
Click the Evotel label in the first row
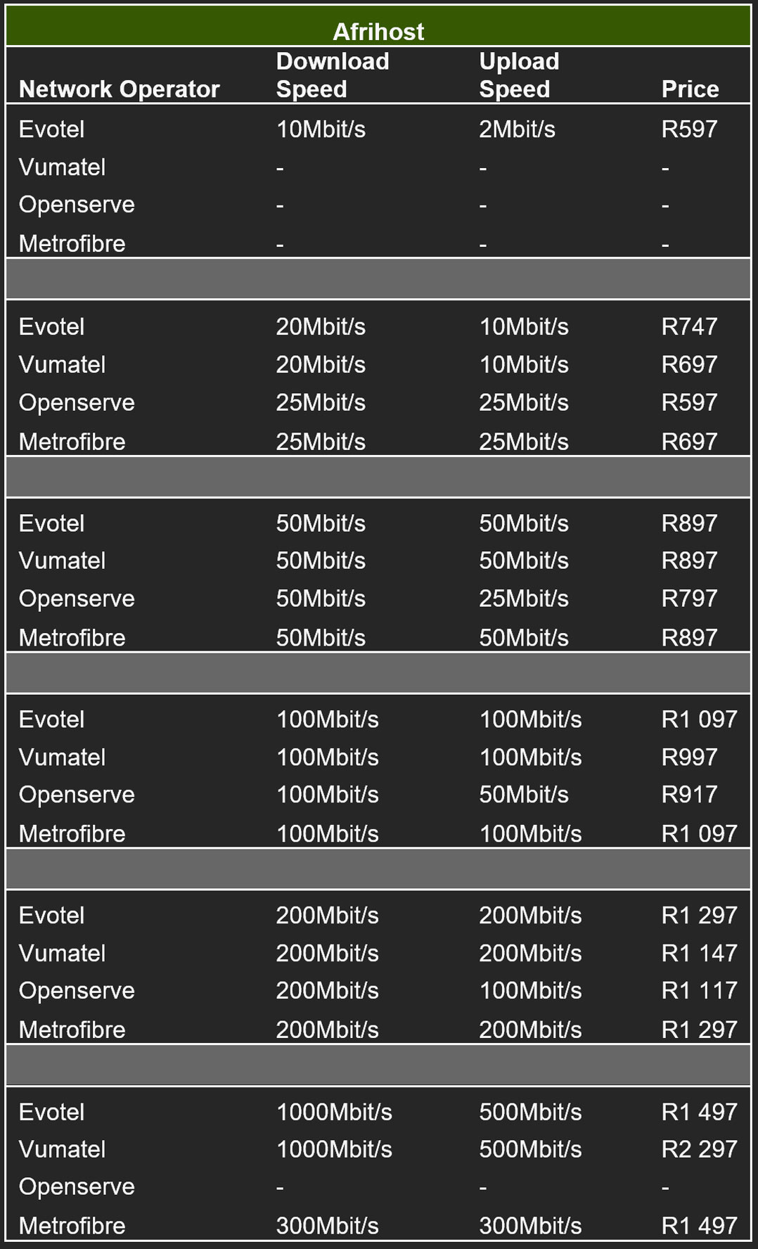coord(51,129)
